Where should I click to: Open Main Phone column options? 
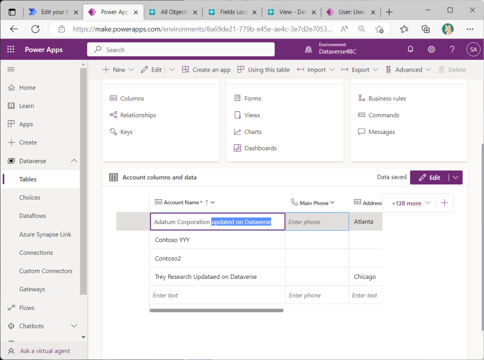pos(332,203)
